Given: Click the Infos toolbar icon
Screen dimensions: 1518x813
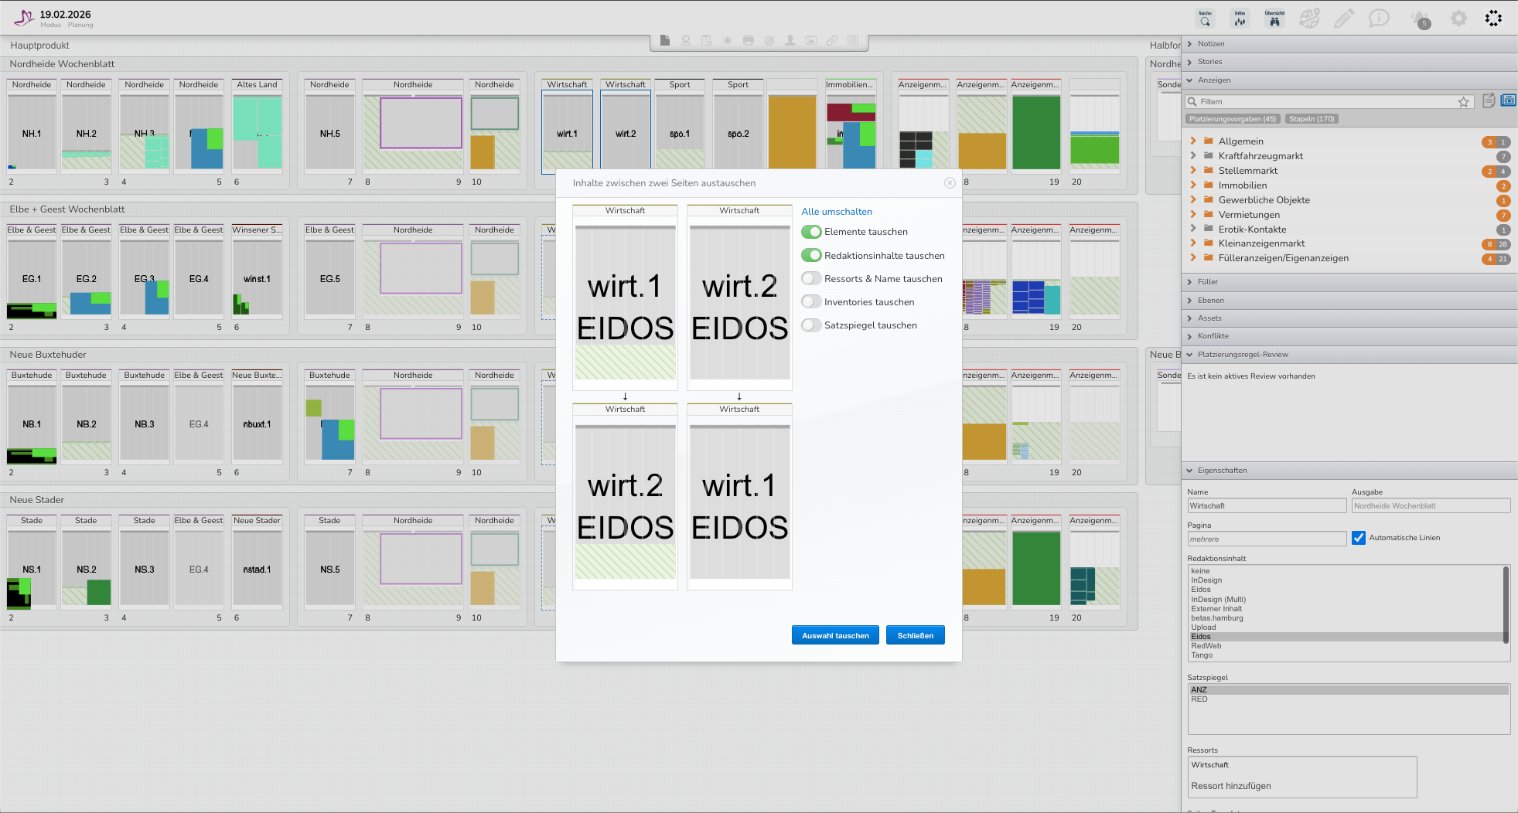Looking at the screenshot, I should 1240,18.
